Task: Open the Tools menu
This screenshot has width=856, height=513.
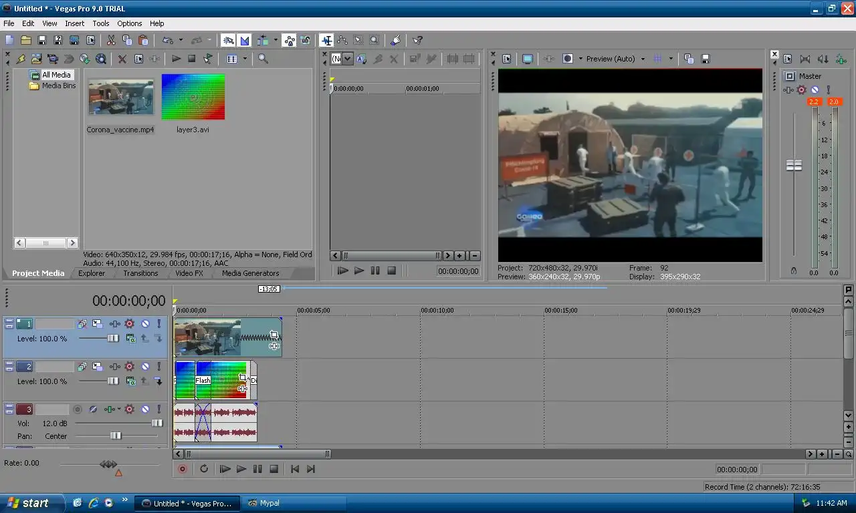Action: point(101,23)
